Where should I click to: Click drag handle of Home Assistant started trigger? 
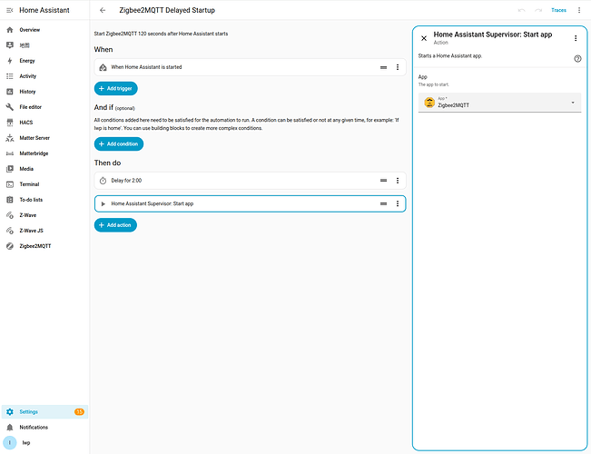(383, 67)
